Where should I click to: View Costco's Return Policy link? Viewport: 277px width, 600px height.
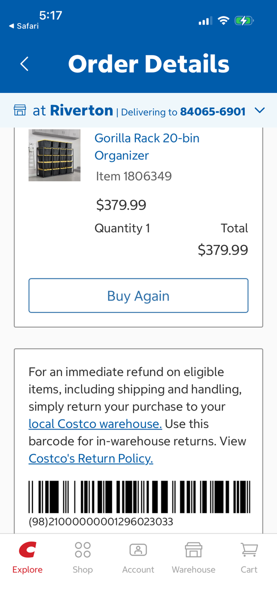tap(91, 458)
